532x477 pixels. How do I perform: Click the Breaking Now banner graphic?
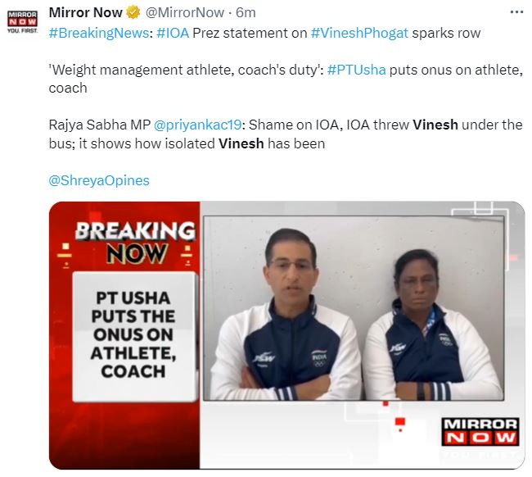click(x=135, y=243)
